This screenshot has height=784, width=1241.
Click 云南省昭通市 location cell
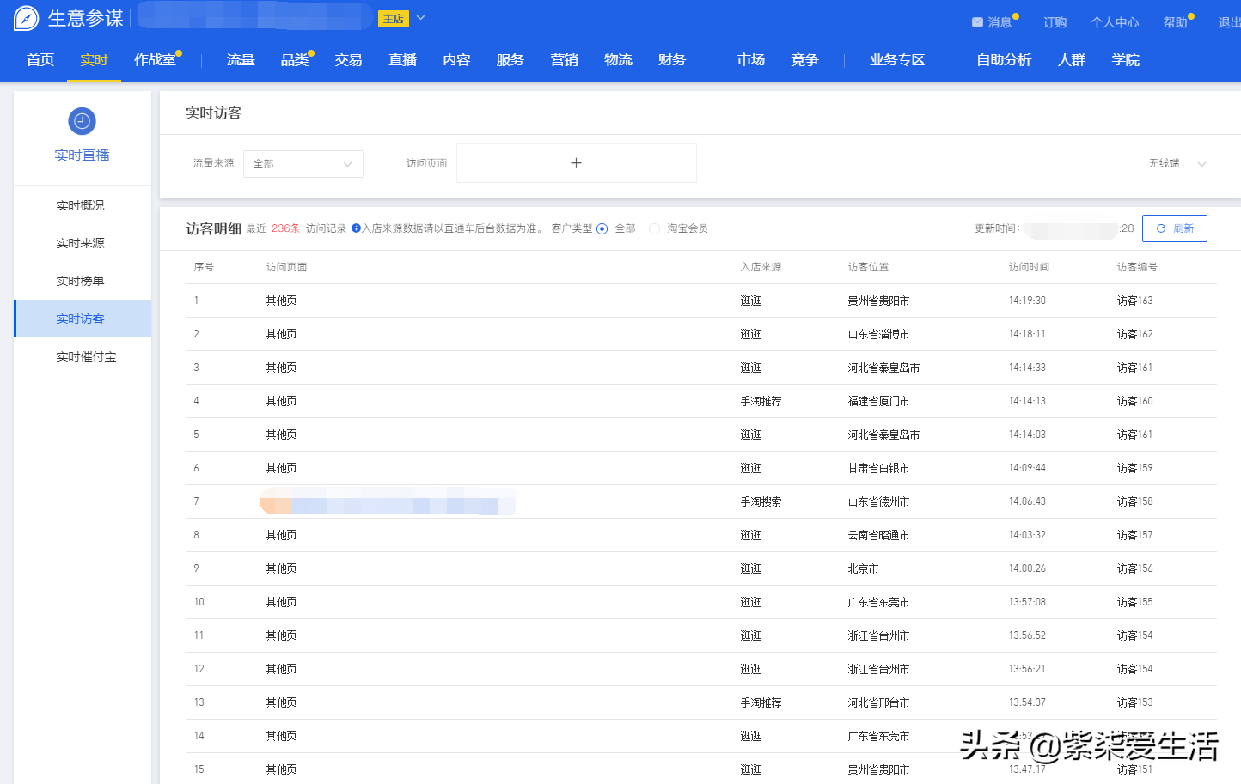click(878, 535)
